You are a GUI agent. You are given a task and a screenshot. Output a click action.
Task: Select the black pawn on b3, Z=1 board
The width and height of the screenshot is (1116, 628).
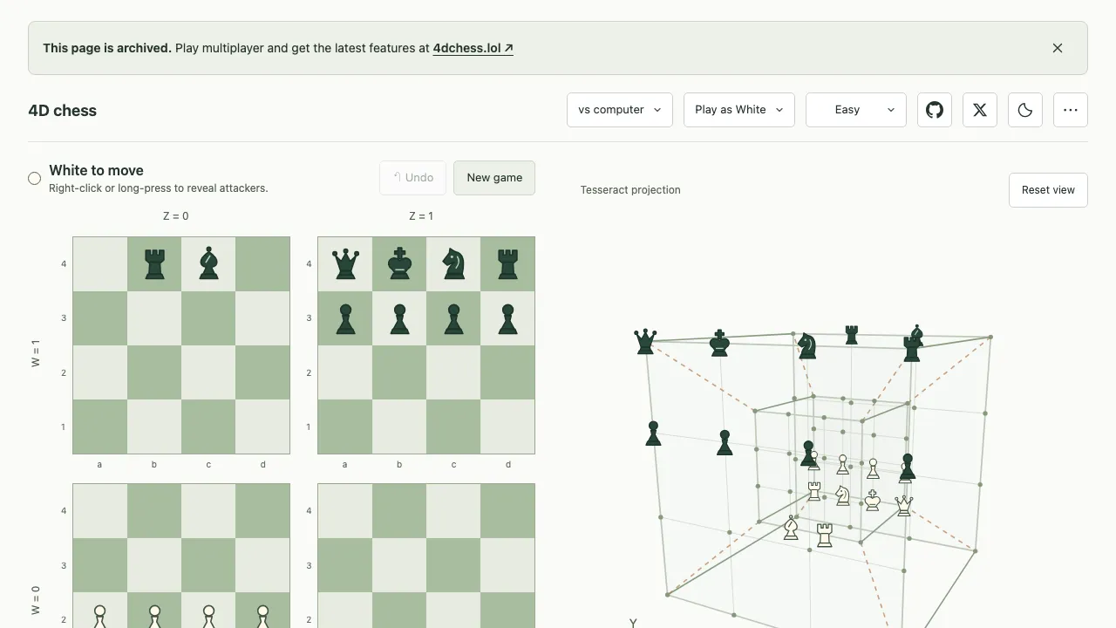tap(399, 318)
